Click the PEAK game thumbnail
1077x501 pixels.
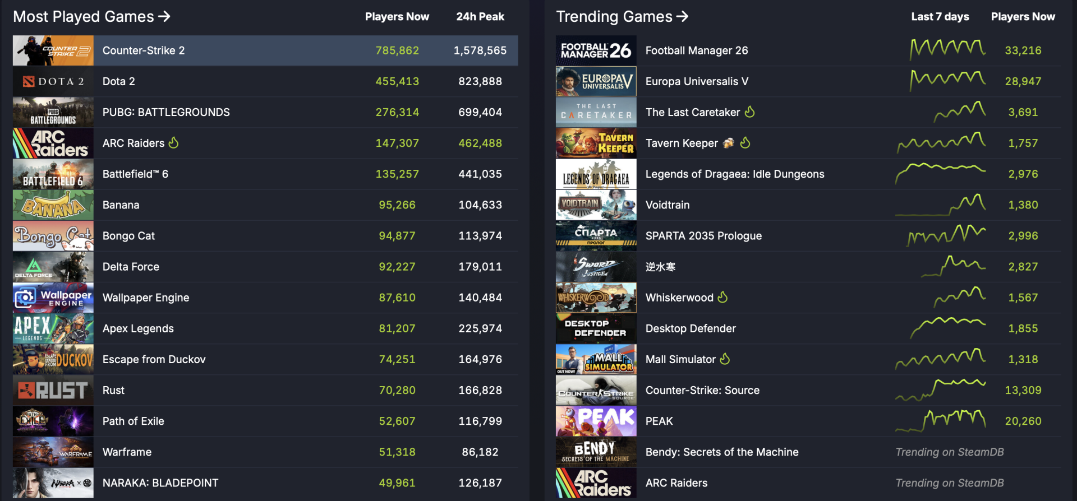click(x=596, y=421)
